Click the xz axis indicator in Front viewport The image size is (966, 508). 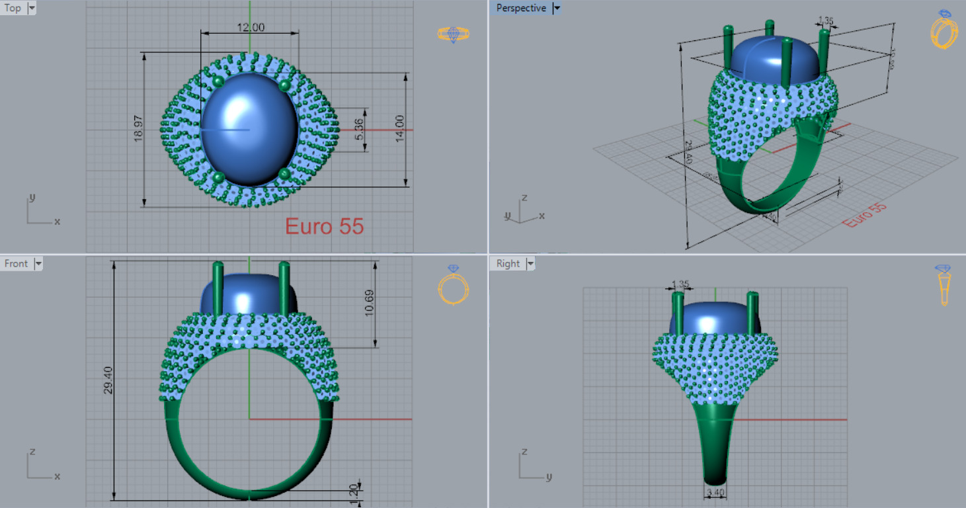click(x=43, y=465)
